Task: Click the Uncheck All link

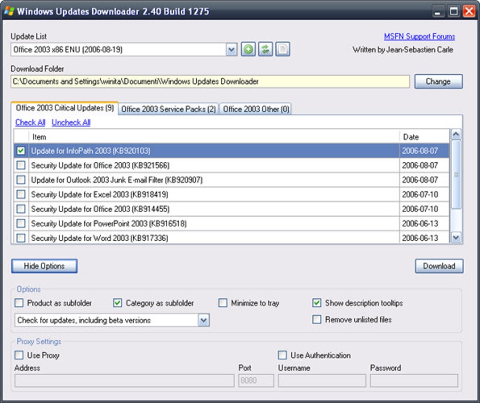Action: (71, 122)
